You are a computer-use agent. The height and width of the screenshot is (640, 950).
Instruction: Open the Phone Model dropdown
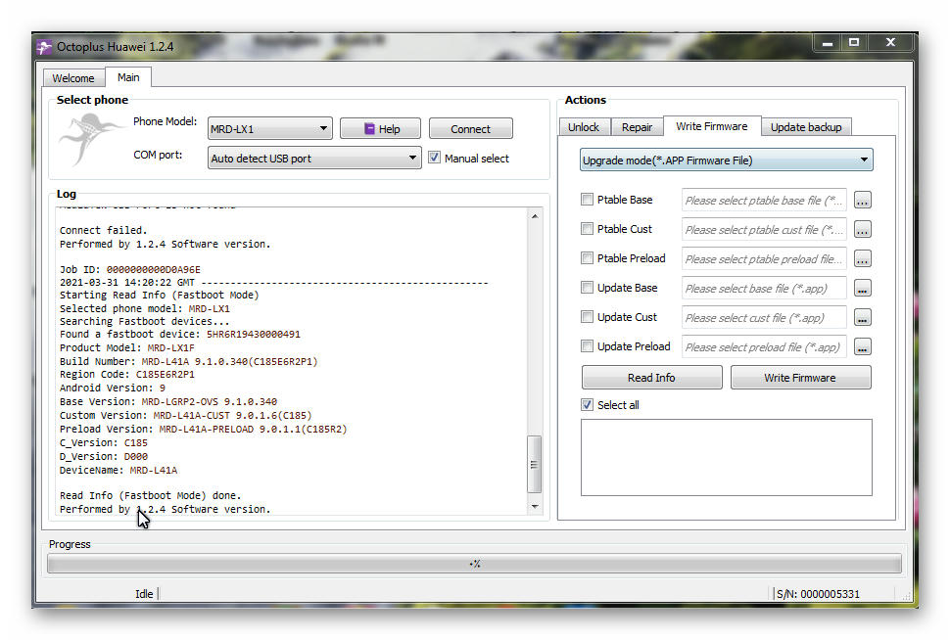[x=269, y=129]
